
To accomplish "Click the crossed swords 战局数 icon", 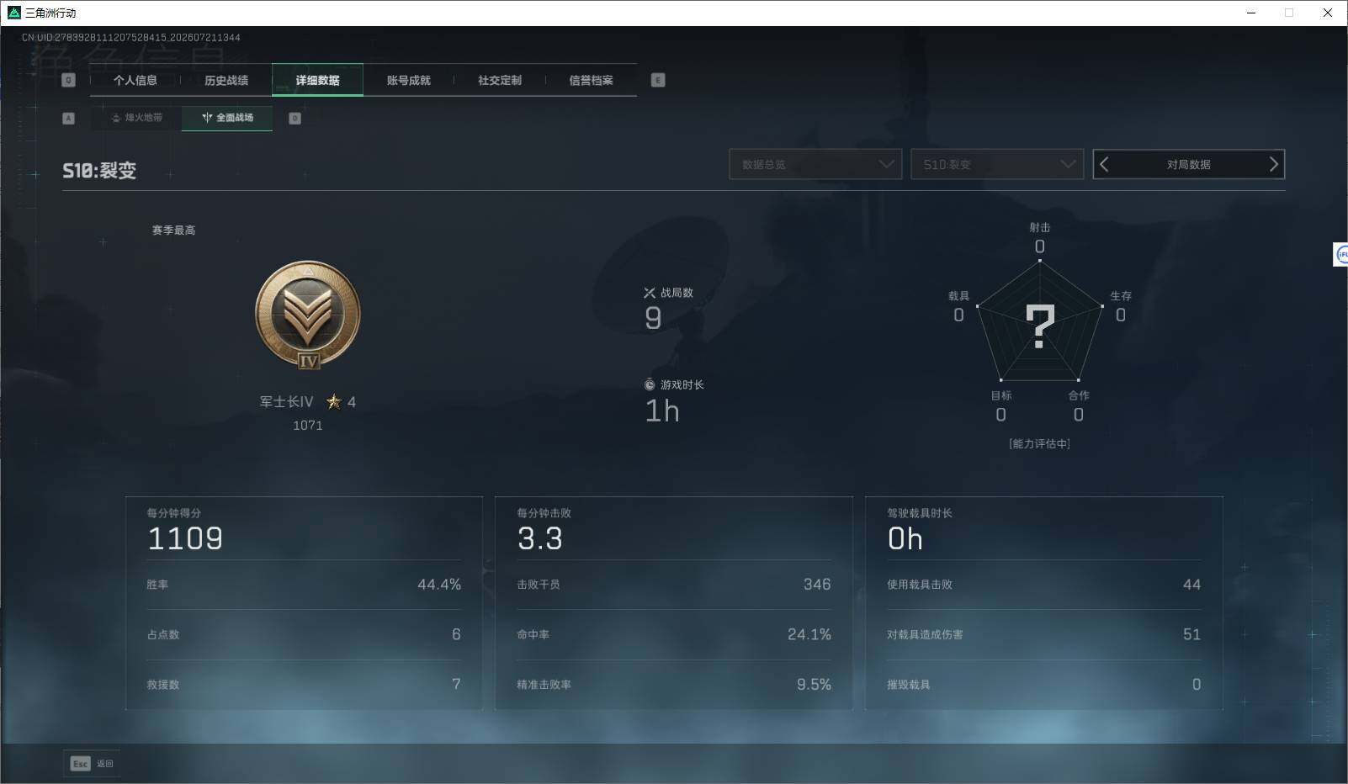I will 650,293.
